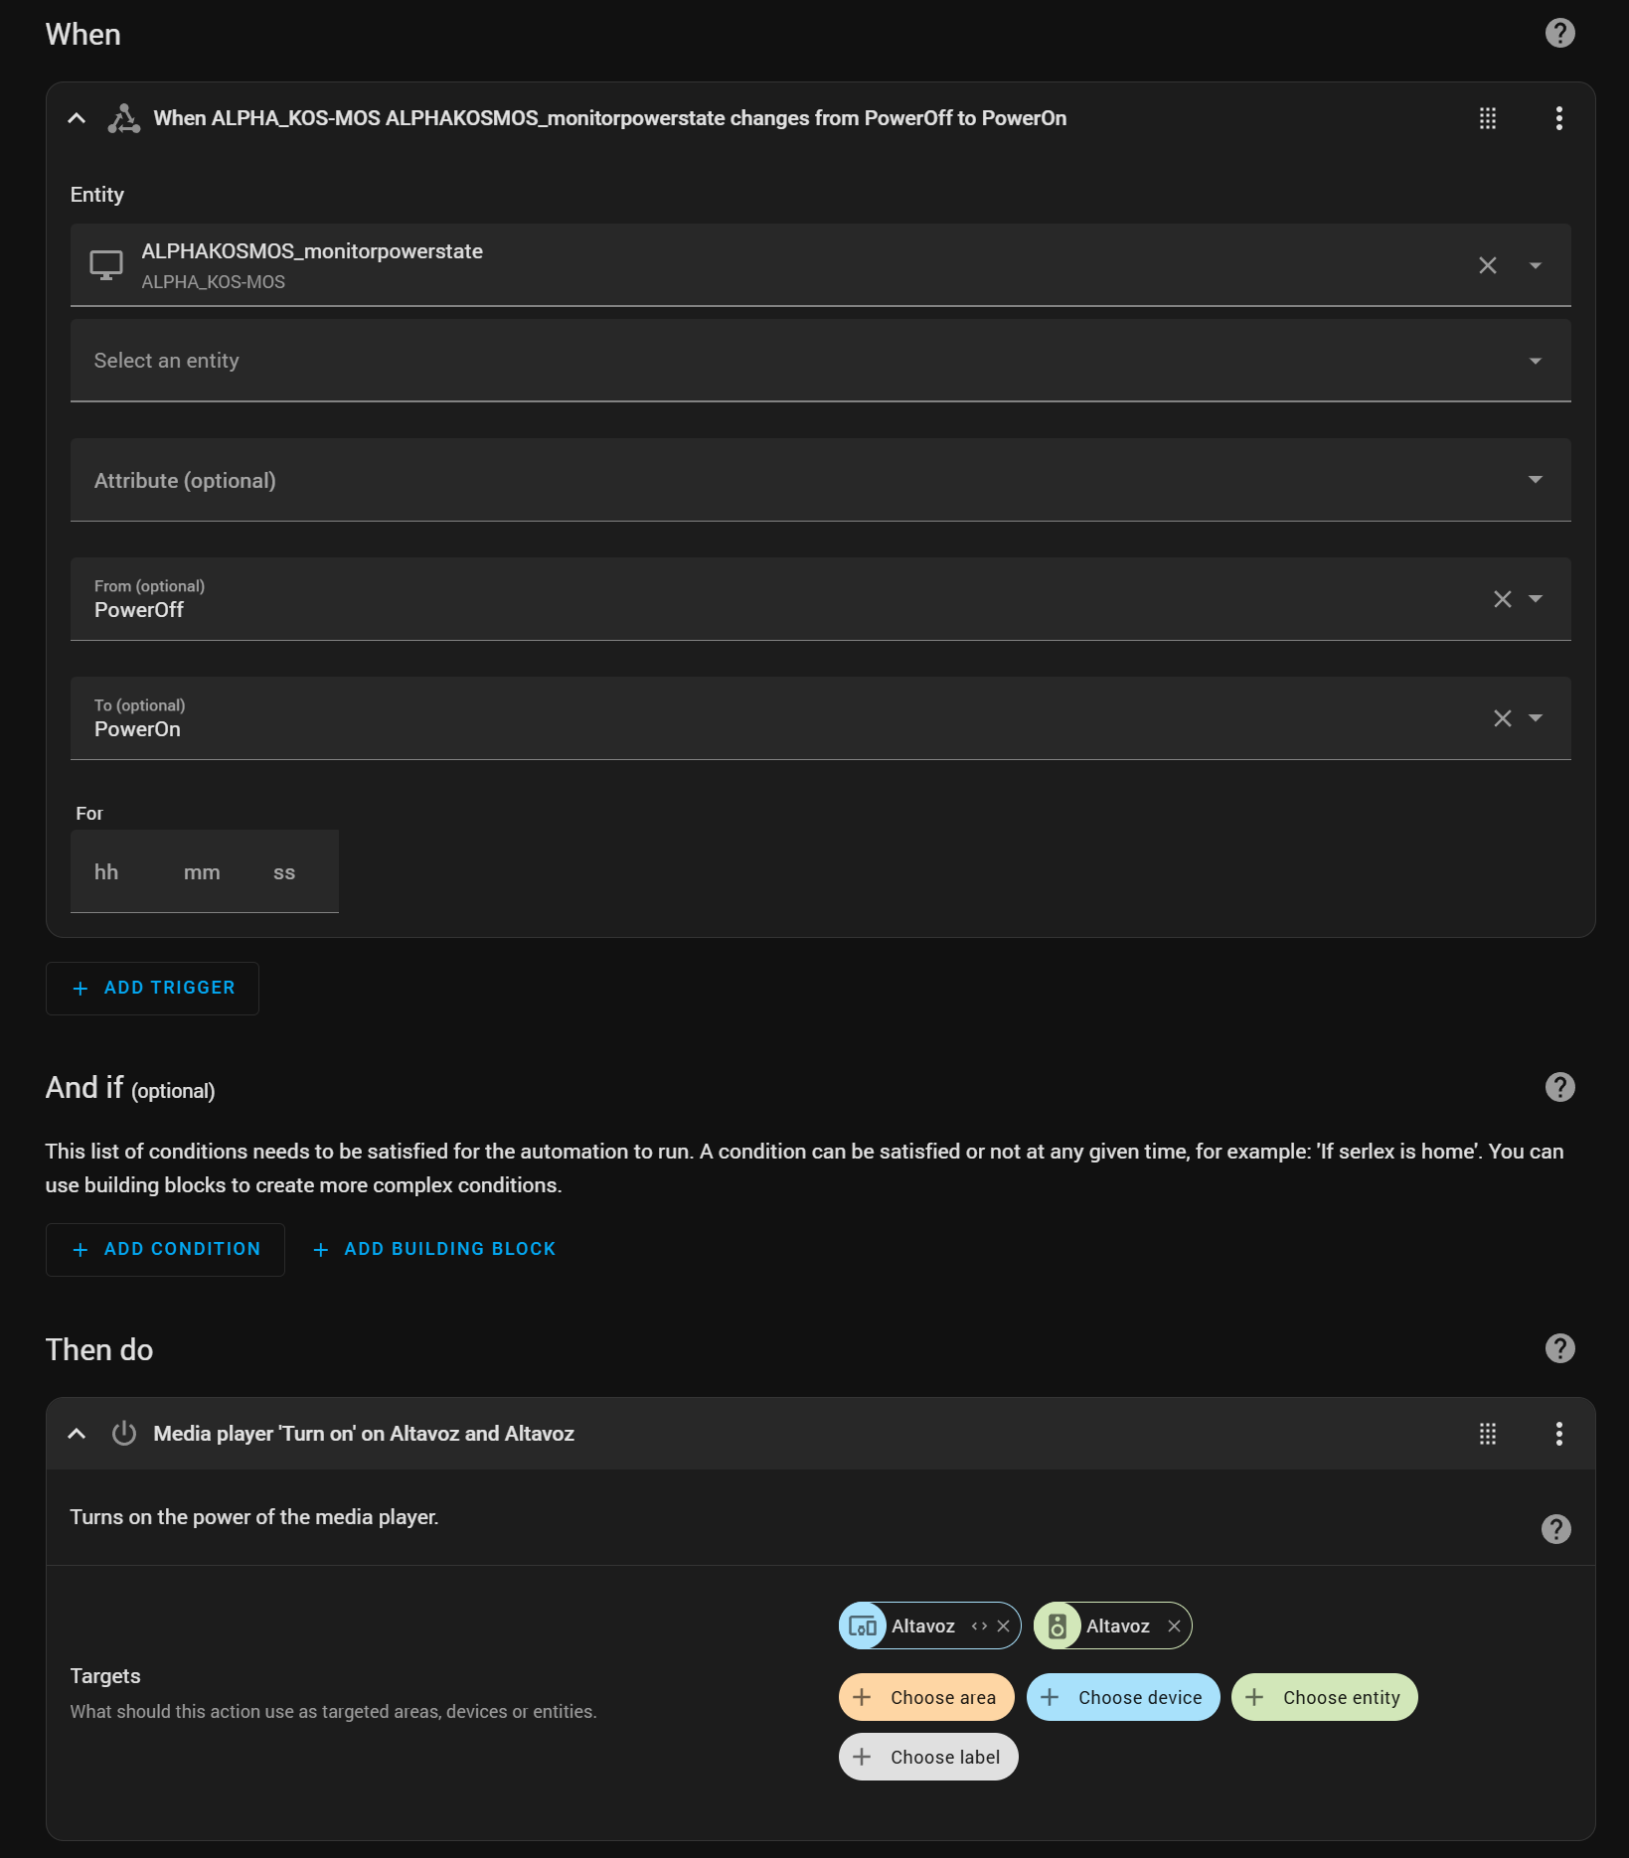Open help for the And if section
Screen dimensions: 1629x1858
click(x=1559, y=1087)
